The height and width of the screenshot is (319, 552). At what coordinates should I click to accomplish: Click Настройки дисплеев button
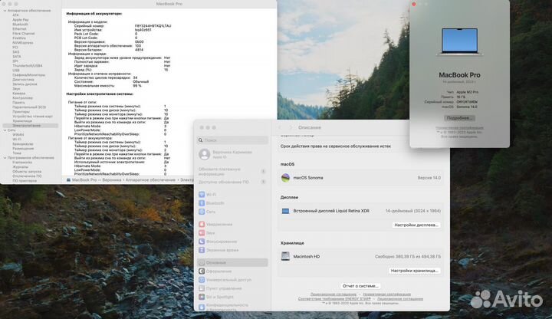click(416, 225)
